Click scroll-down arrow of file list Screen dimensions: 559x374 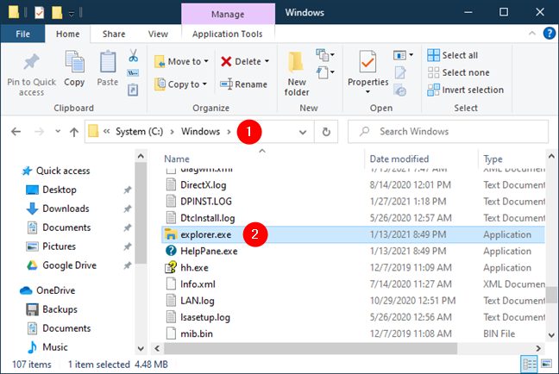click(551, 335)
